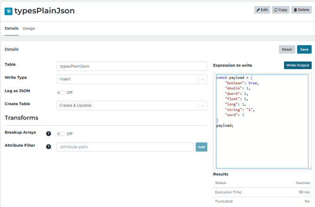Viewport: 315px width, 207px height.
Task: Switch to the Usage tab
Action: [29, 28]
